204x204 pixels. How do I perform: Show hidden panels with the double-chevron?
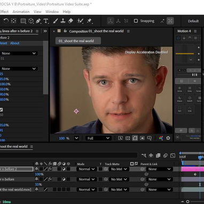coord(45,31)
